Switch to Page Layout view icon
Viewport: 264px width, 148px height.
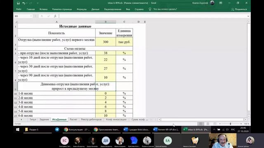pyautogui.click(x=208, y=124)
